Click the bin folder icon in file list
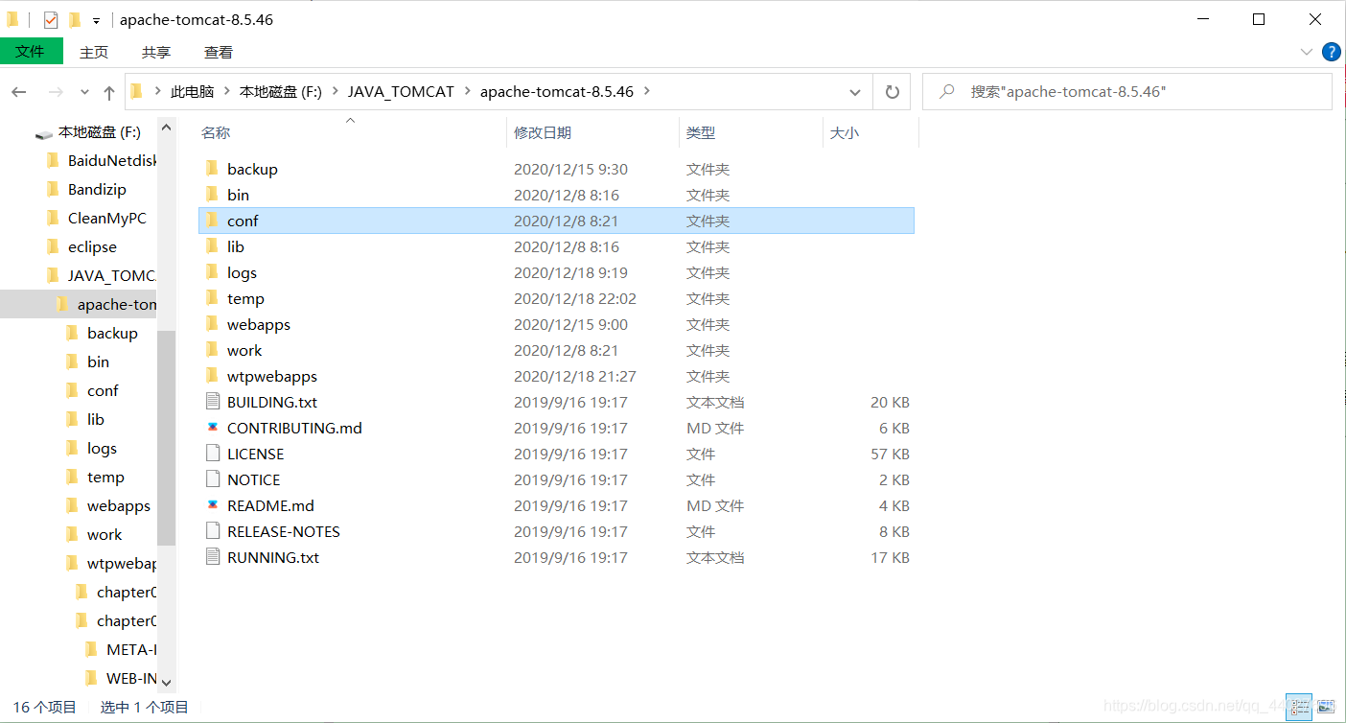Viewport: 1346px width, 723px height. click(213, 195)
